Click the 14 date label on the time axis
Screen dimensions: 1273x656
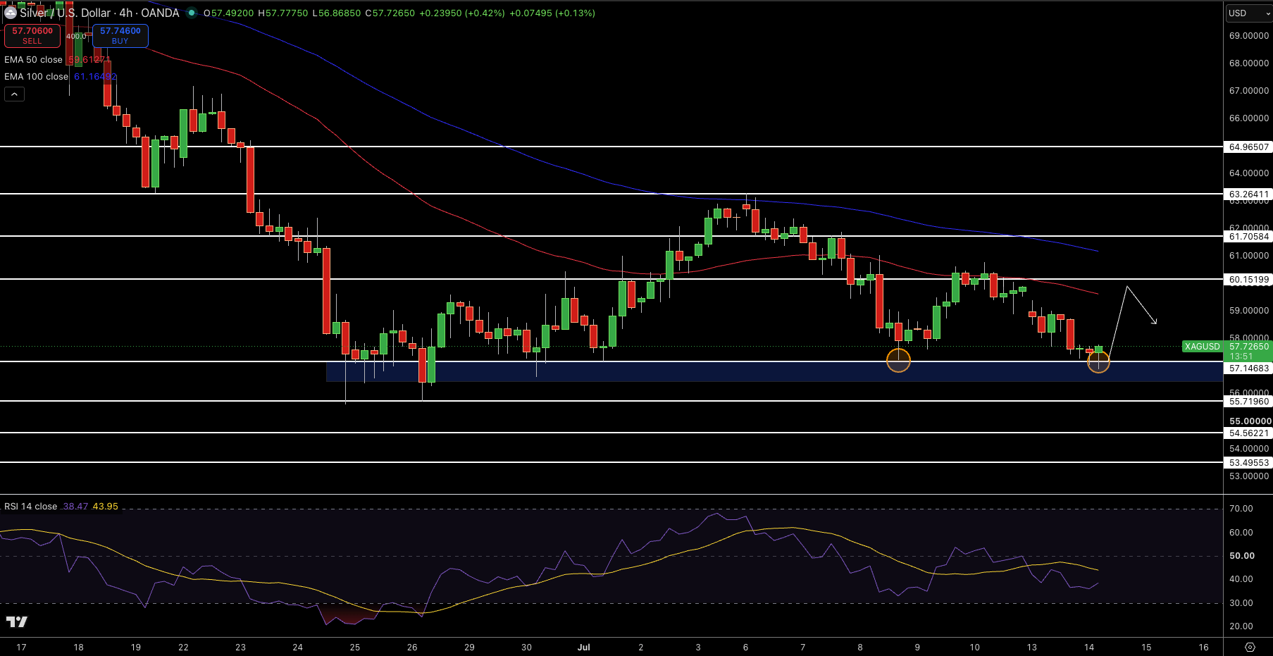pos(1089,647)
